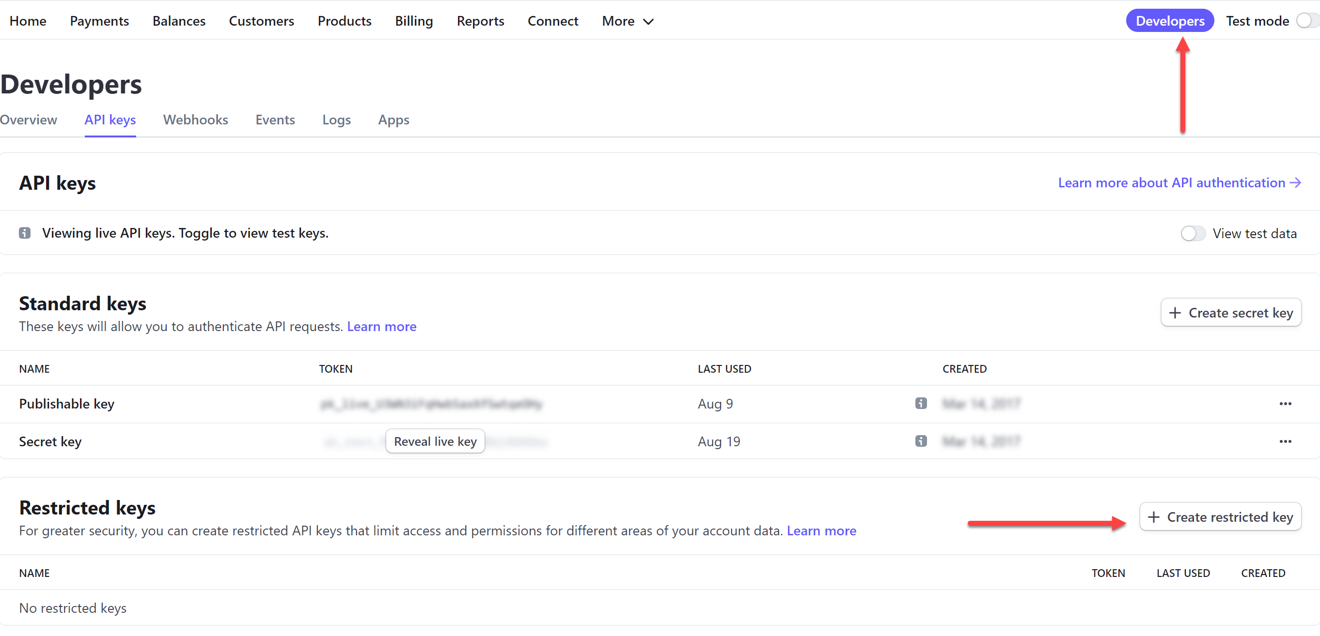This screenshot has height=636, width=1320.
Task: Go to Payments section
Action: [99, 21]
